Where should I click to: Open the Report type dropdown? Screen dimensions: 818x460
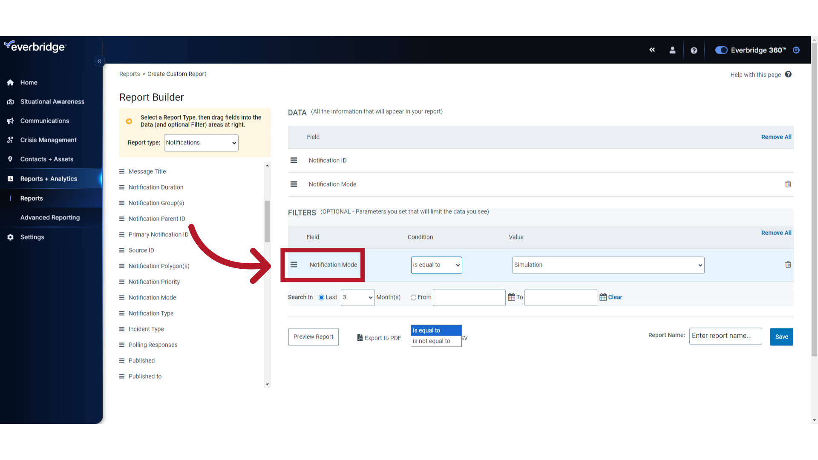[201, 142]
